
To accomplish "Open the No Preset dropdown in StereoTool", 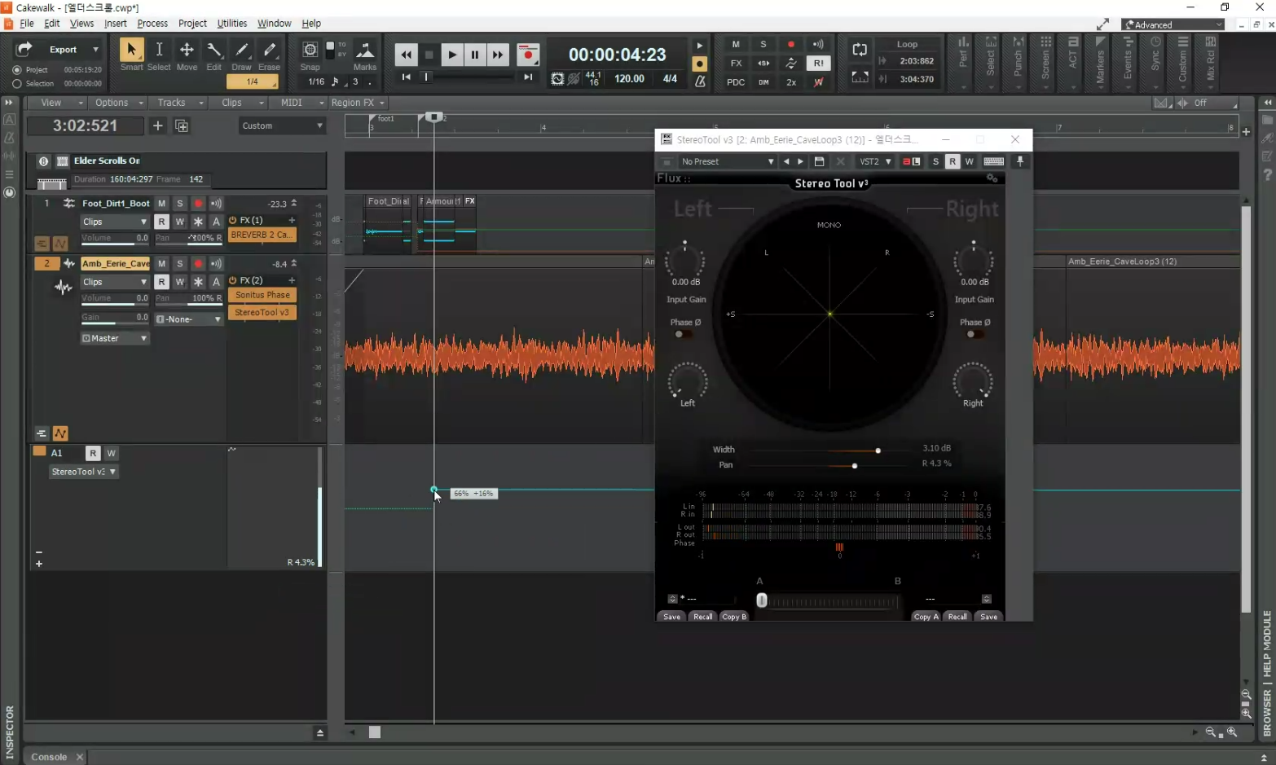I will point(727,161).
